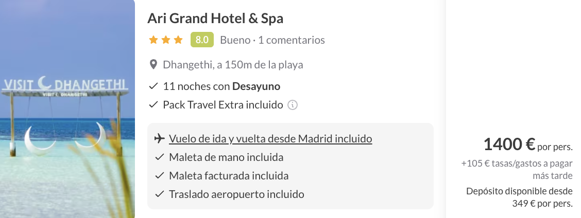The width and height of the screenshot is (581, 218).
Task: Click the Traslado aeropuerto incluido text
Action: pos(236,194)
